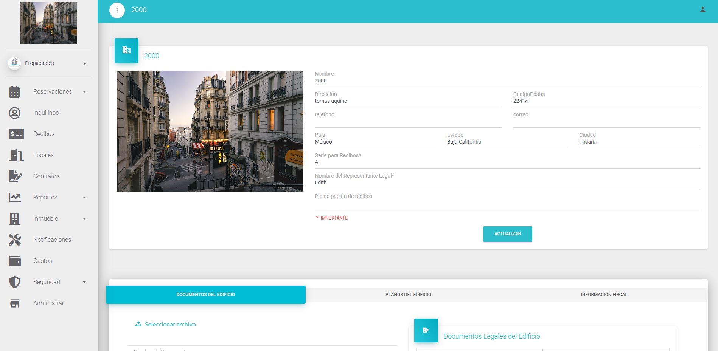Click the 2000 title in header bar
The height and width of the screenshot is (351, 718).
(139, 10)
